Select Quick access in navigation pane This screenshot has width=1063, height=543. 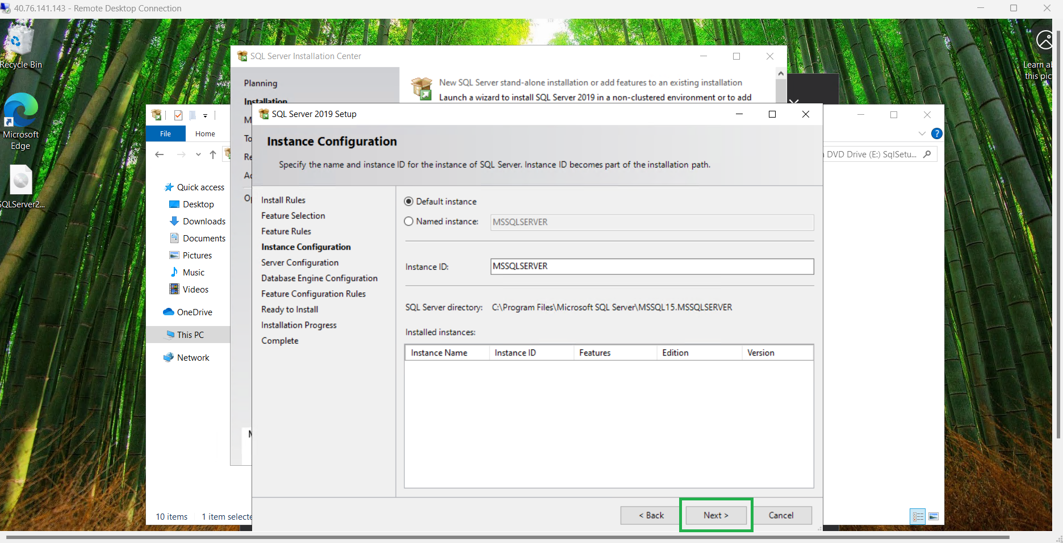(x=194, y=187)
